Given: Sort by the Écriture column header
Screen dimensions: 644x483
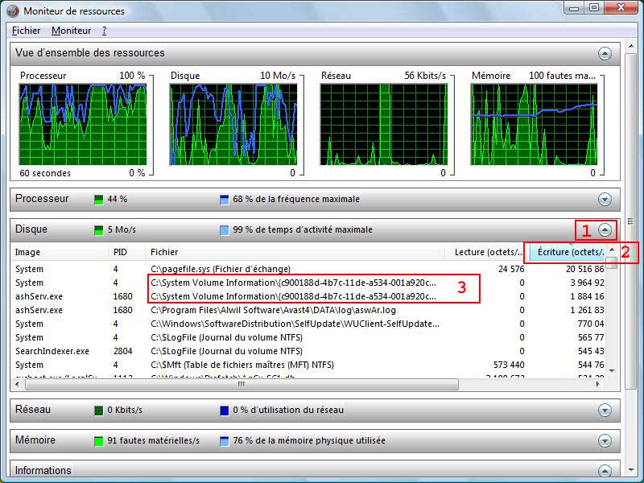Looking at the screenshot, I should [x=566, y=252].
